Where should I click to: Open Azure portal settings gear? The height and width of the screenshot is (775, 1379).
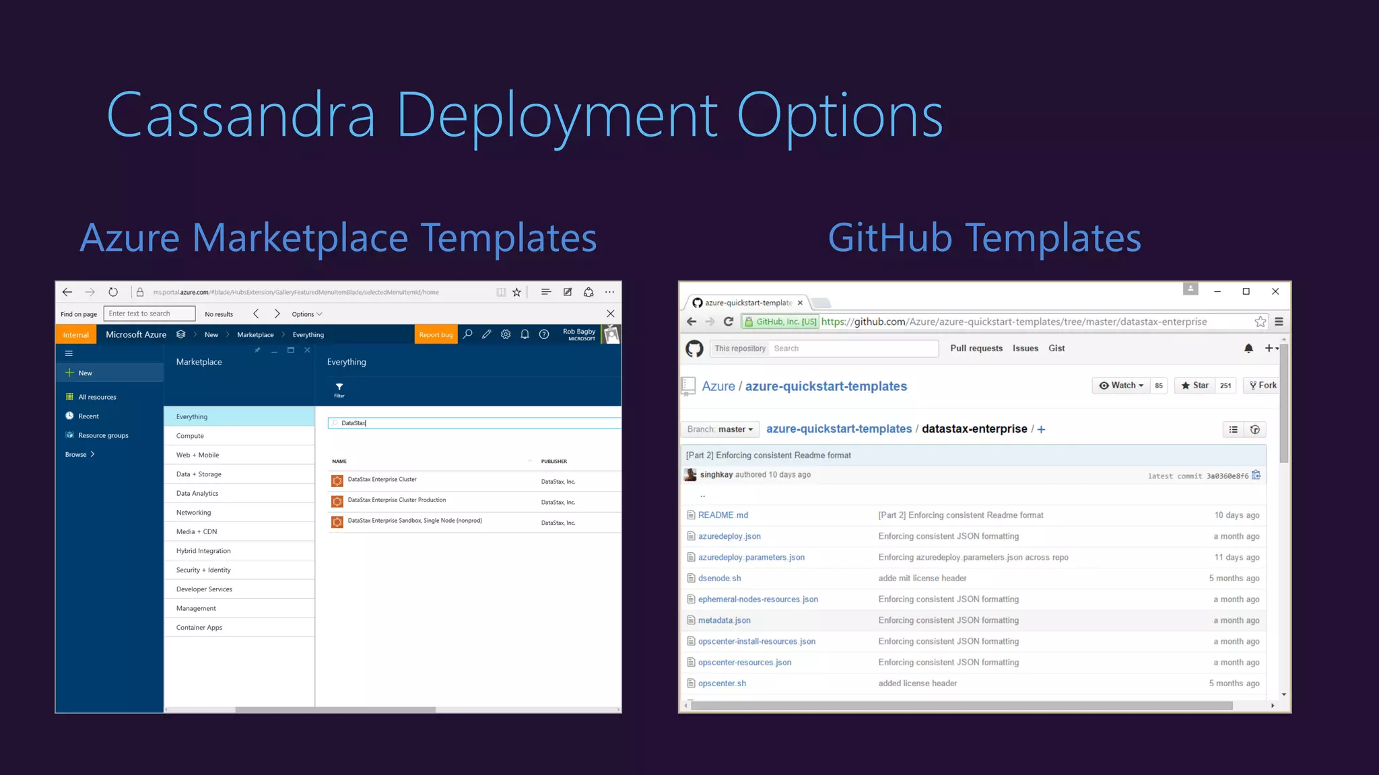[x=506, y=334]
